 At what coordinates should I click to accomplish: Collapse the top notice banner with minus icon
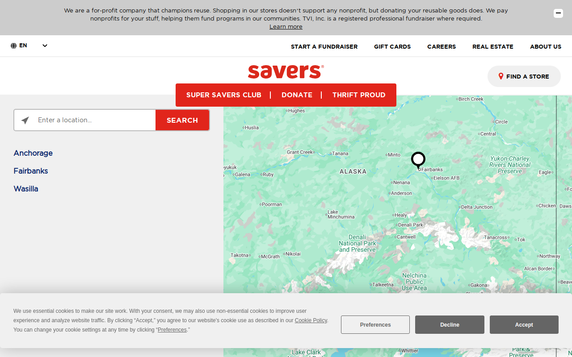coord(558,13)
